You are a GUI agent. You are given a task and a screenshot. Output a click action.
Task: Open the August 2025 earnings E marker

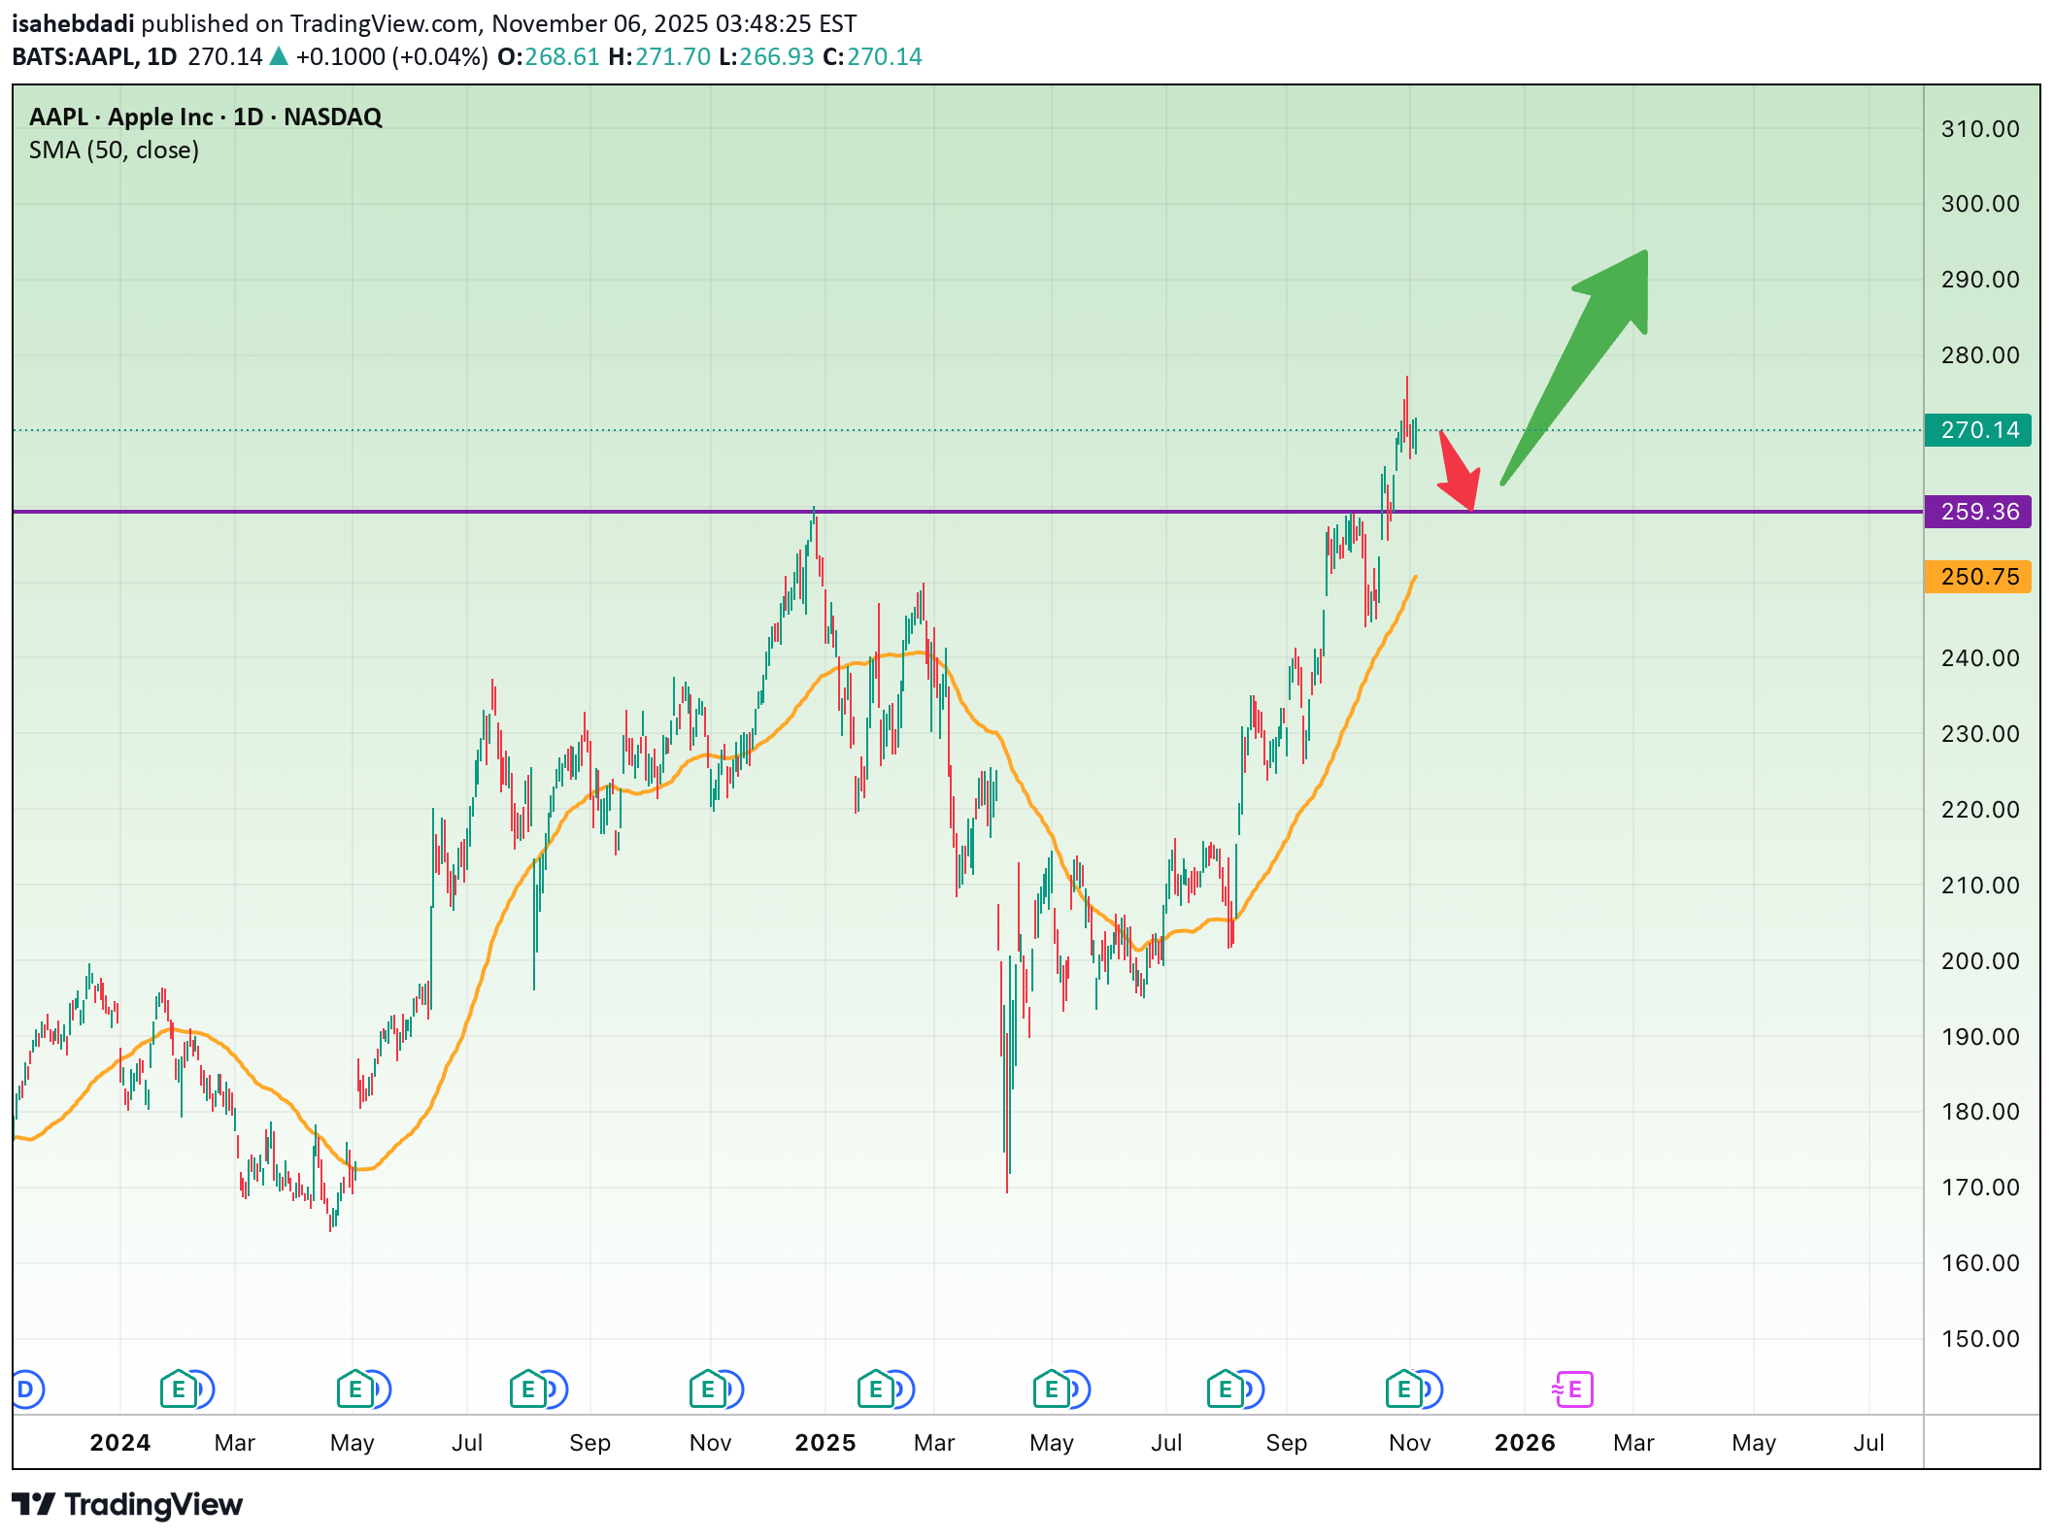pyautogui.click(x=1225, y=1389)
